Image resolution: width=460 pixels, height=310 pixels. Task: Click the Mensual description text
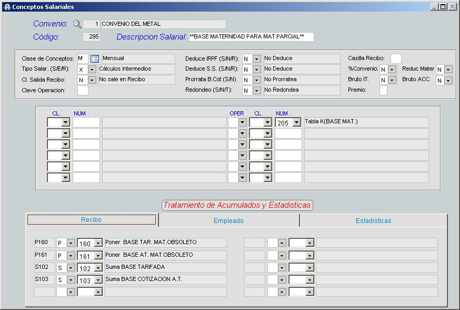[113, 58]
